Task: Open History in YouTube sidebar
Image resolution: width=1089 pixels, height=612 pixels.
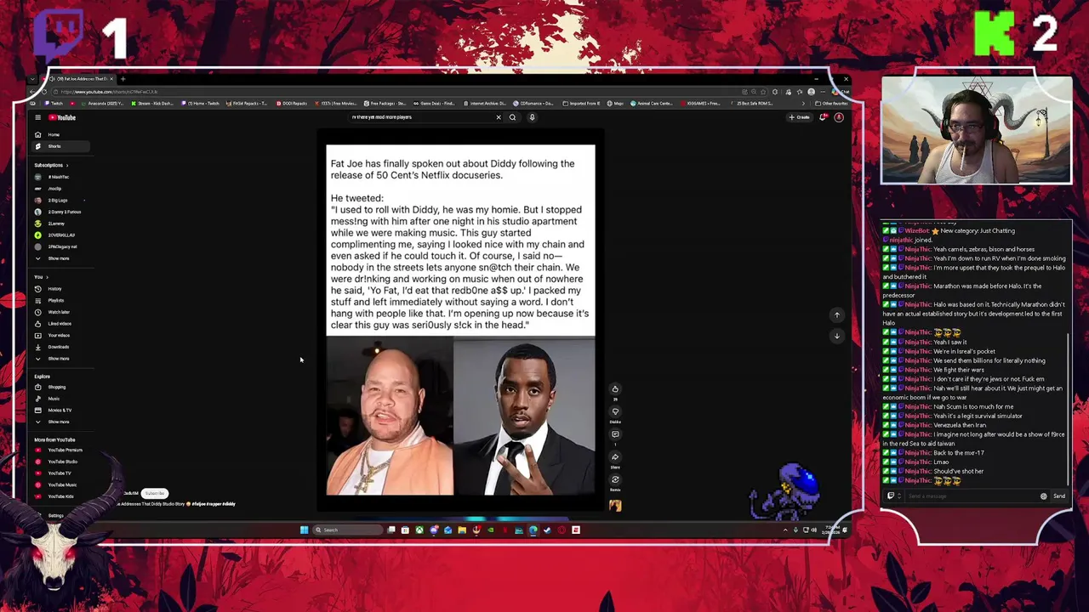Action: 61,289
